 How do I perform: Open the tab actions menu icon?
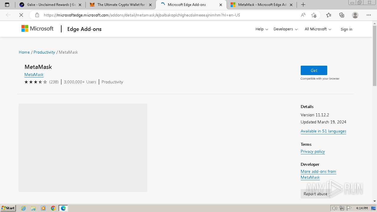(7, 5)
